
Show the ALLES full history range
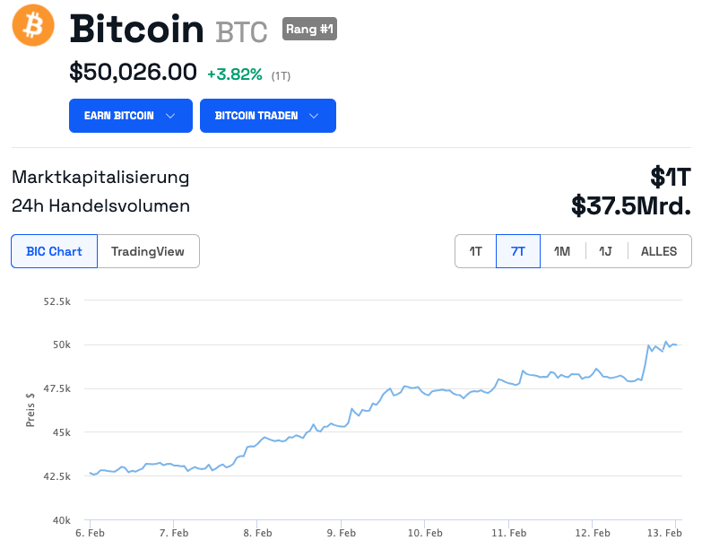coord(659,251)
